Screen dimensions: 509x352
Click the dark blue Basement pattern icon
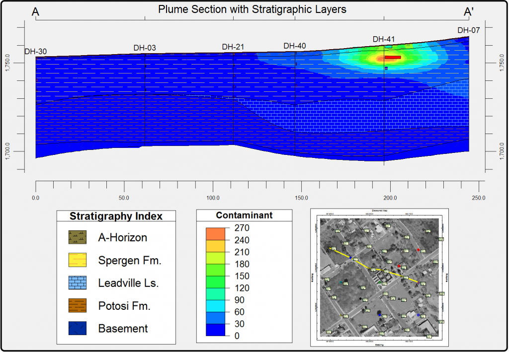click(x=78, y=328)
